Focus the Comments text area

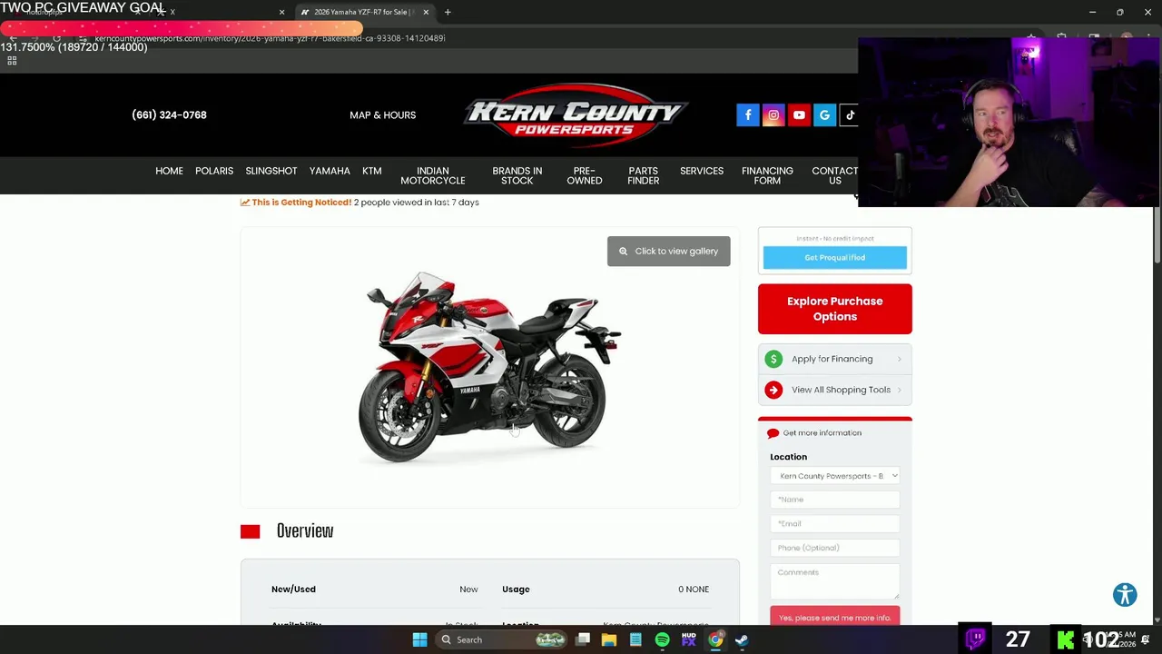[835, 581]
